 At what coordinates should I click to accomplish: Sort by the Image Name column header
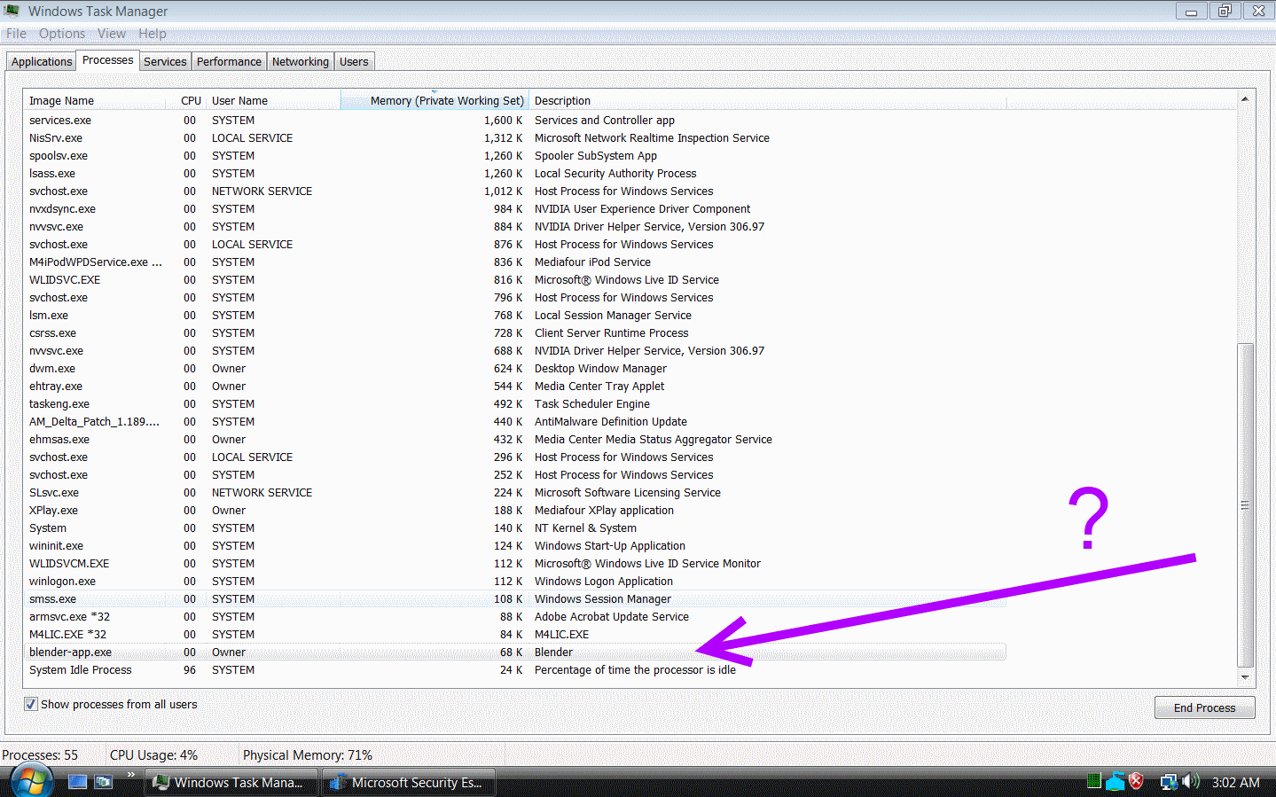tap(96, 100)
